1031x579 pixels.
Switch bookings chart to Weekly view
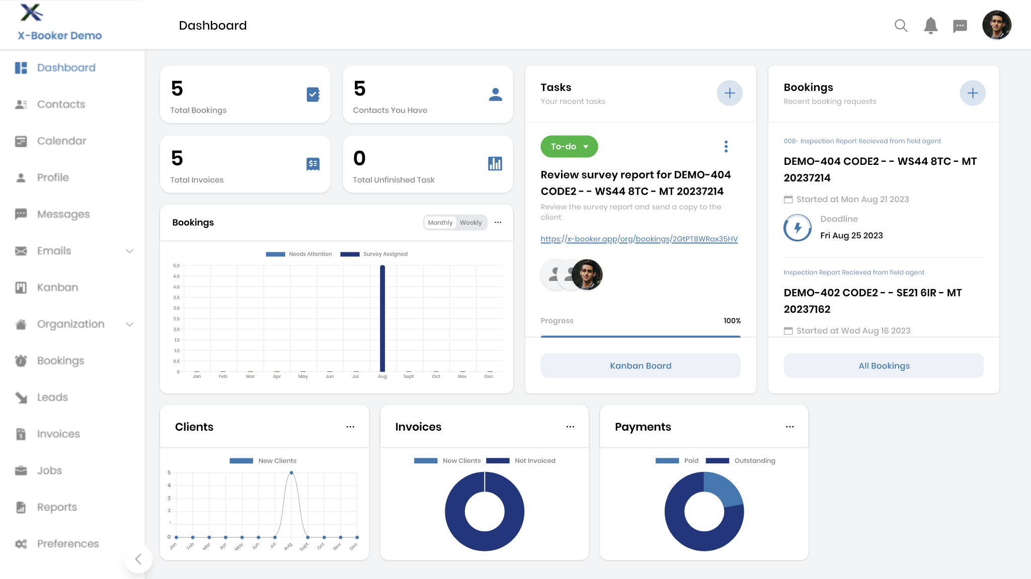click(470, 223)
